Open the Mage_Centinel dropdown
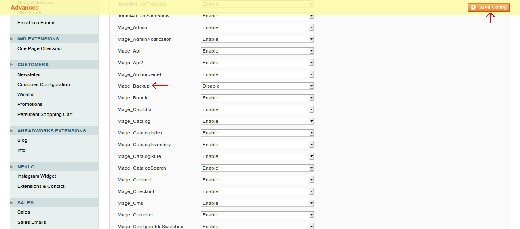This screenshot has height=229, width=520. coord(257,180)
